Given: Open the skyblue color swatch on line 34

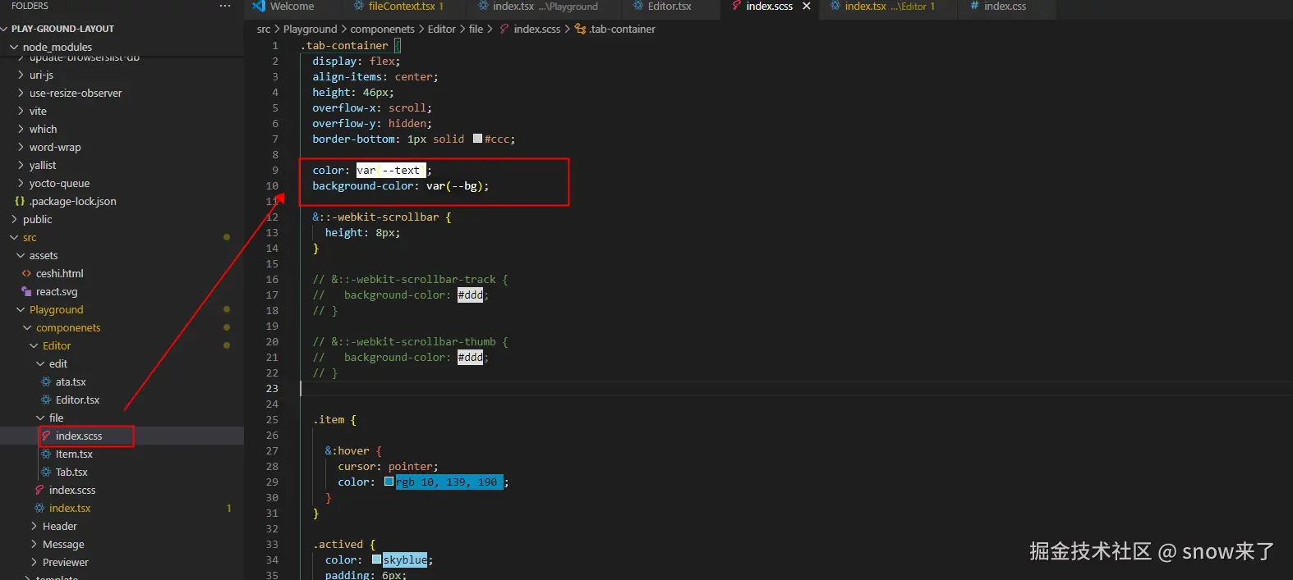Looking at the screenshot, I should (376, 559).
